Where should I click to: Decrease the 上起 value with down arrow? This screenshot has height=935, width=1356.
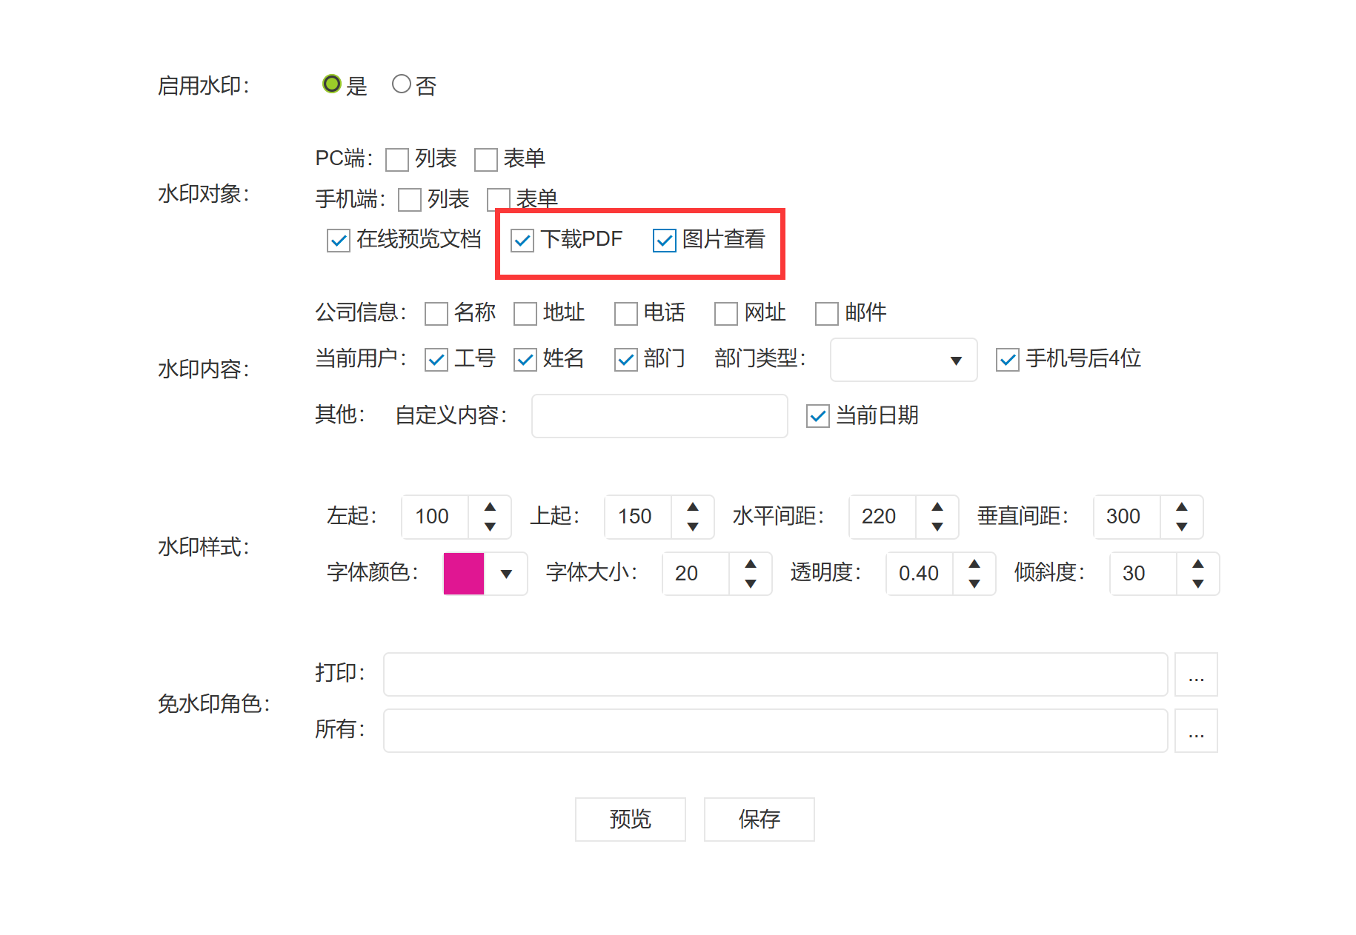tap(693, 526)
